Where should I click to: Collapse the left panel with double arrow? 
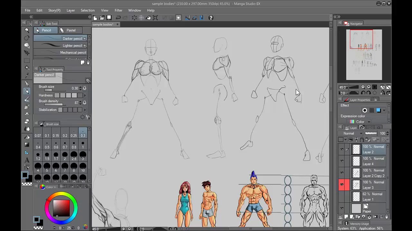31,17
